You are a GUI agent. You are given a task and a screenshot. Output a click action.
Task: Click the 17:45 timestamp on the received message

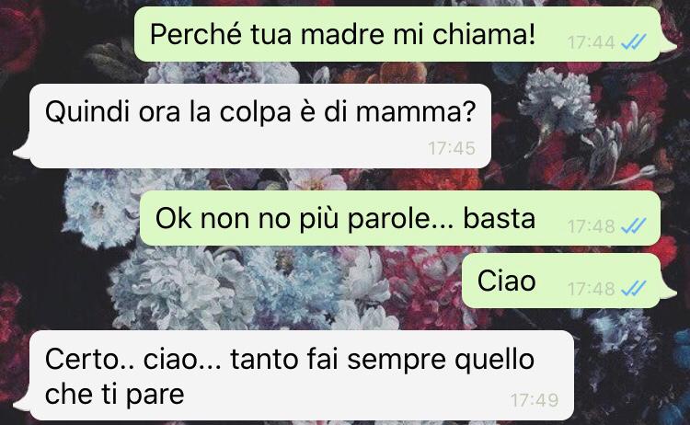452,148
